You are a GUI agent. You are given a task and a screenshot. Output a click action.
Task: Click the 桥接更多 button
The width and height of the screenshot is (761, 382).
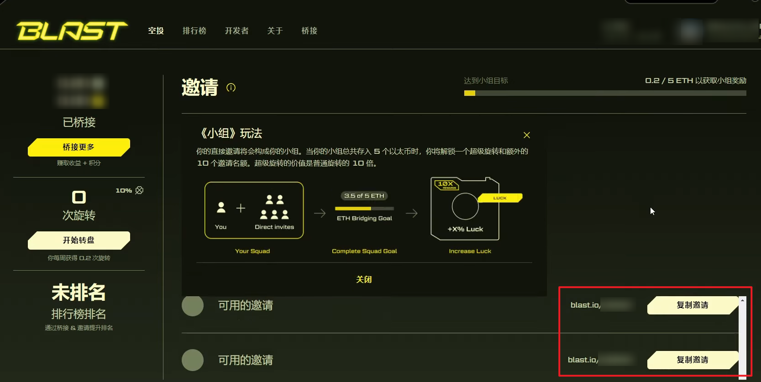[79, 147]
